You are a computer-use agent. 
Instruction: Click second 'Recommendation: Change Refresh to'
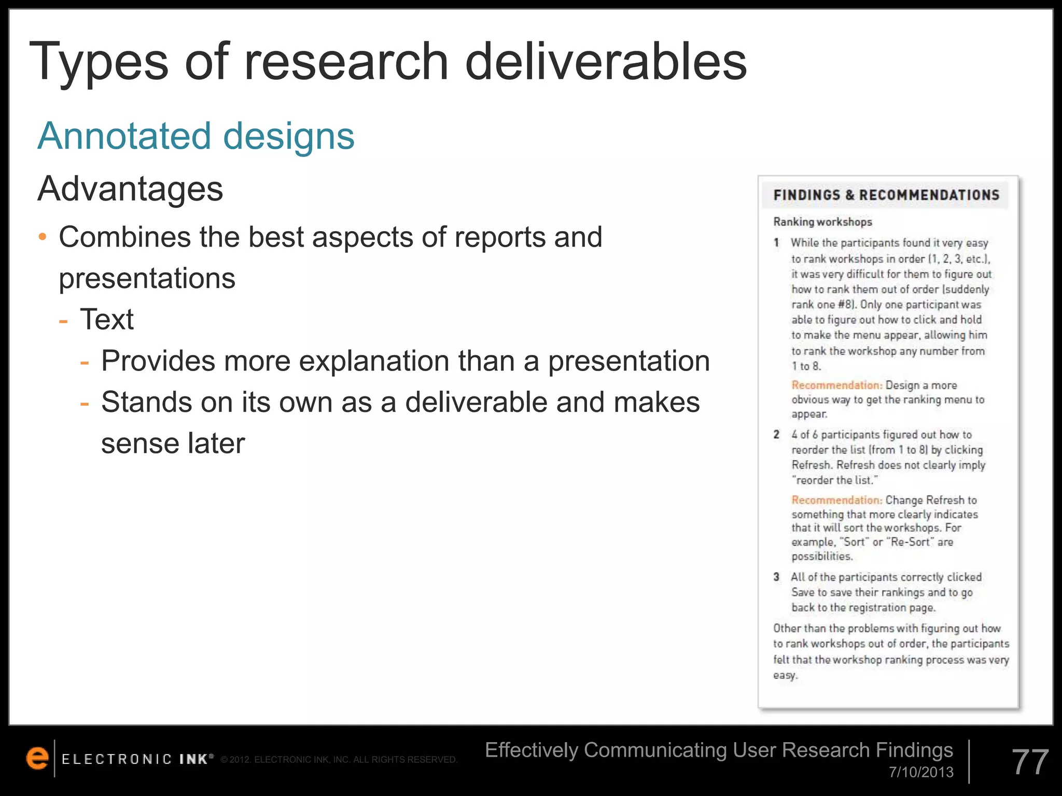click(x=885, y=528)
